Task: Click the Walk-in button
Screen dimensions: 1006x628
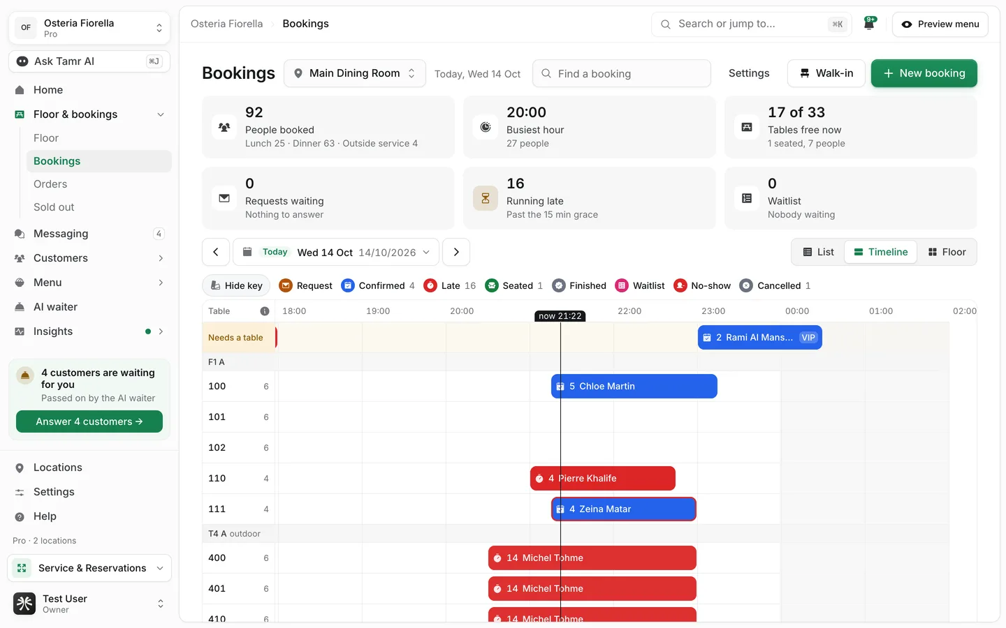Action: pos(826,73)
